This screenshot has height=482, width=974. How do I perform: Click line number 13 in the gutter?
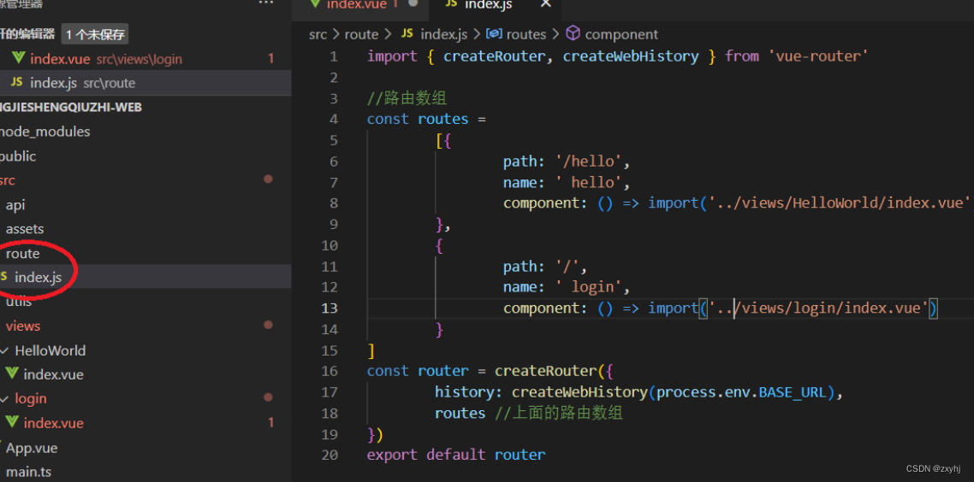[x=330, y=309]
